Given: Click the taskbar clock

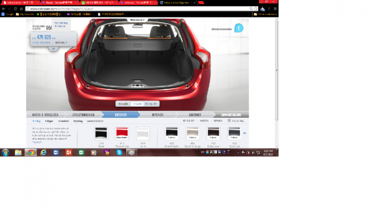Looking at the screenshot, I should point(268,153).
